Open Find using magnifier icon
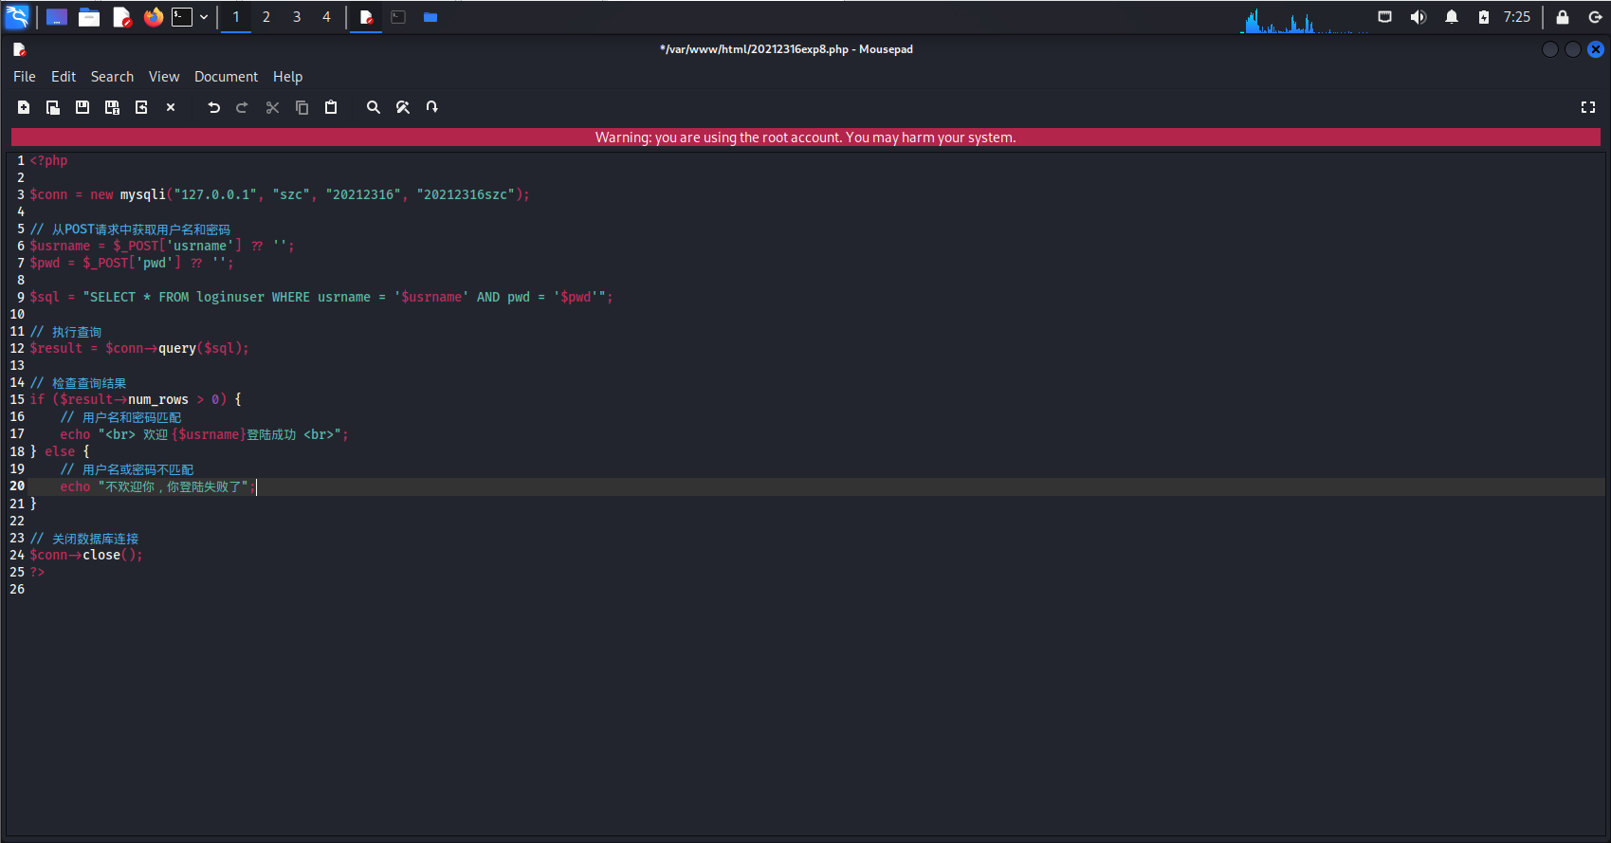The height and width of the screenshot is (843, 1611). (374, 107)
